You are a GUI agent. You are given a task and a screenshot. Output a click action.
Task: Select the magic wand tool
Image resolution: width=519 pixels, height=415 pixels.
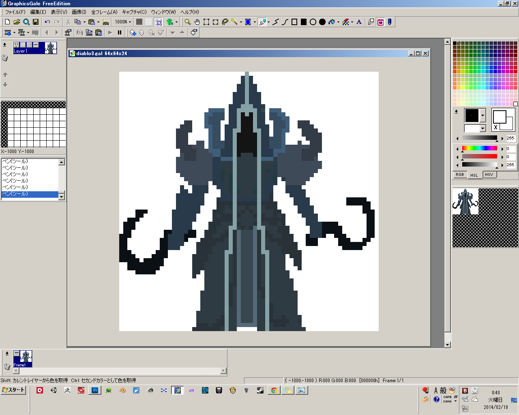point(234,22)
